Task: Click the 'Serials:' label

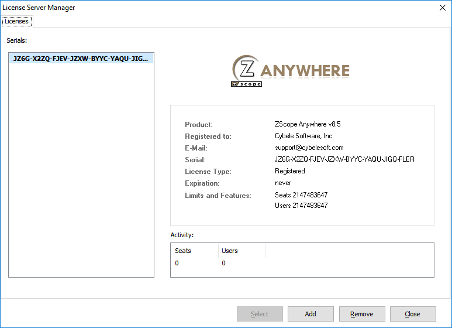Action: click(x=17, y=40)
